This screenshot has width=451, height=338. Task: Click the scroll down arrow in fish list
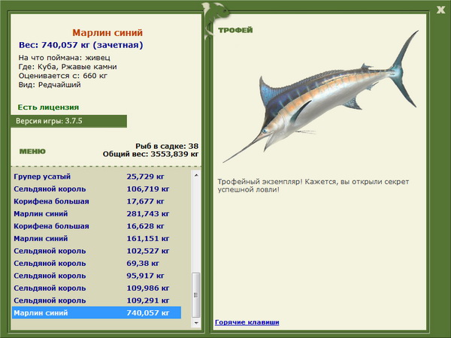coord(196,323)
